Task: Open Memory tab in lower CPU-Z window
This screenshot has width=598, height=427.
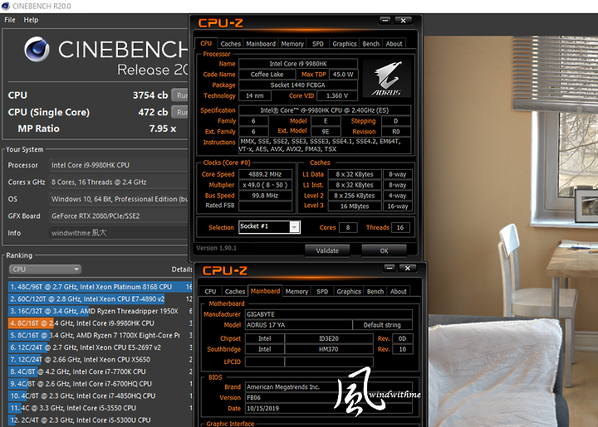Action: tap(297, 291)
